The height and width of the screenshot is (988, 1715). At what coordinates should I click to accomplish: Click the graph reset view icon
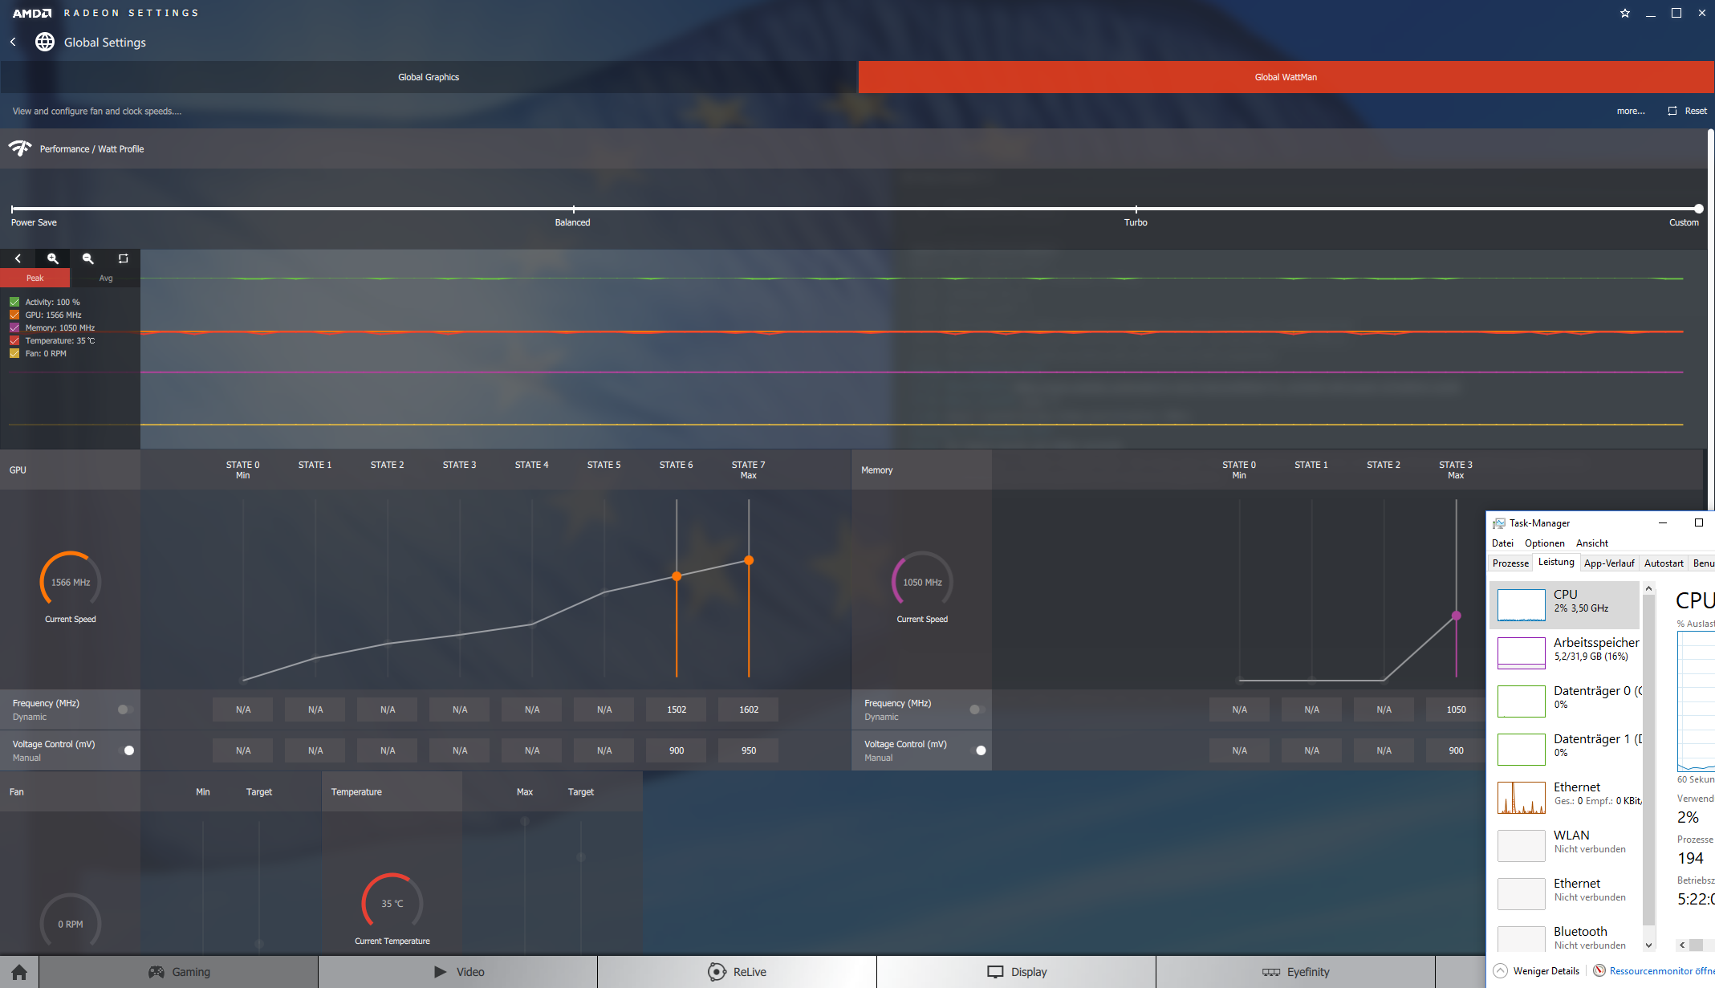(x=123, y=258)
